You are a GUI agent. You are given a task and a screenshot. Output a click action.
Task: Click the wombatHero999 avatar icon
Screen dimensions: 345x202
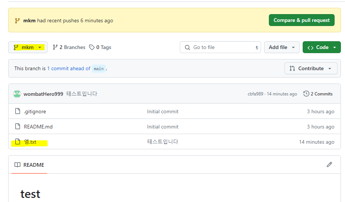coord(17,94)
